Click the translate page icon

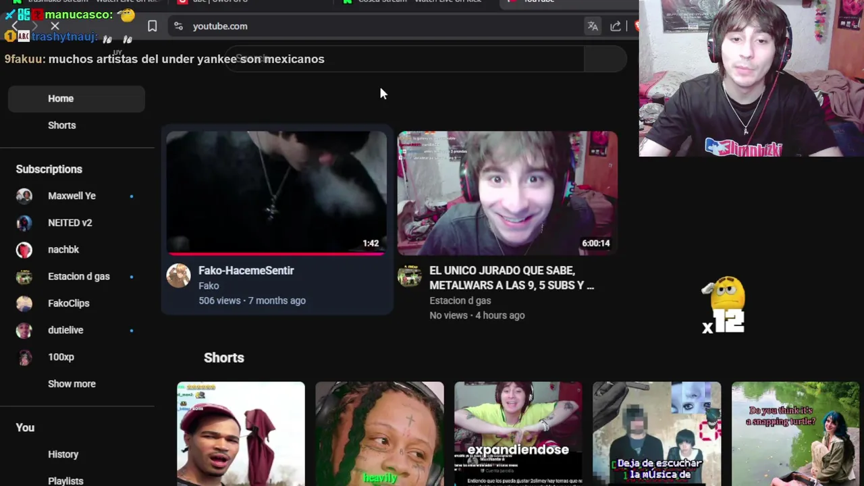(x=593, y=26)
